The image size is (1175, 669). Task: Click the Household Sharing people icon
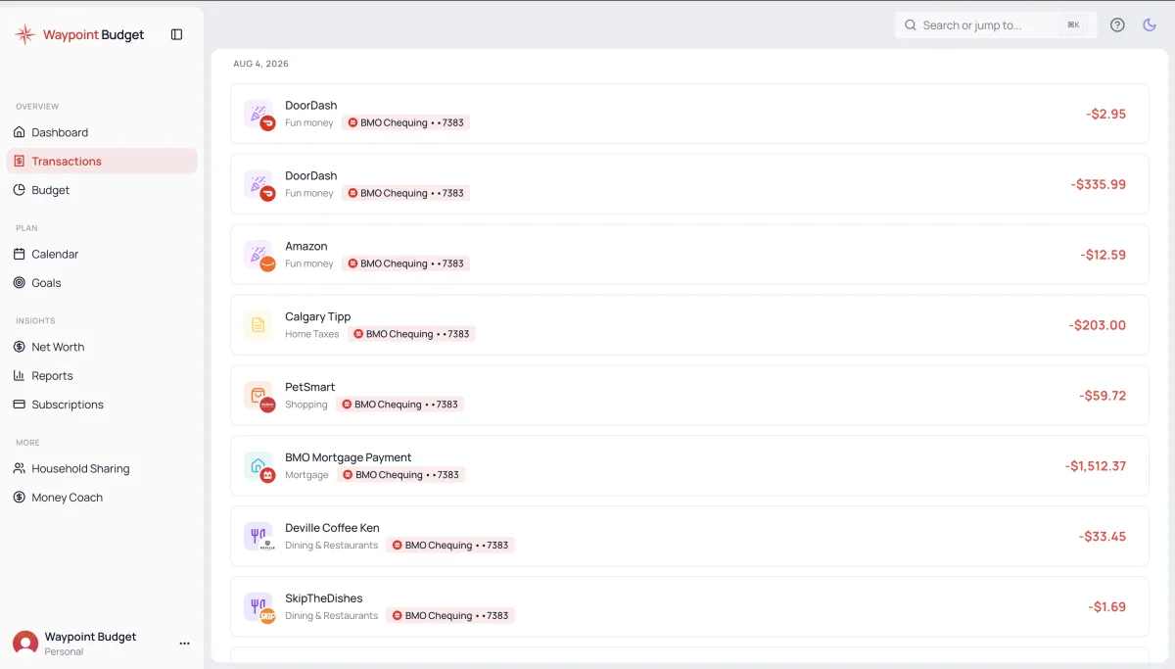(x=20, y=468)
